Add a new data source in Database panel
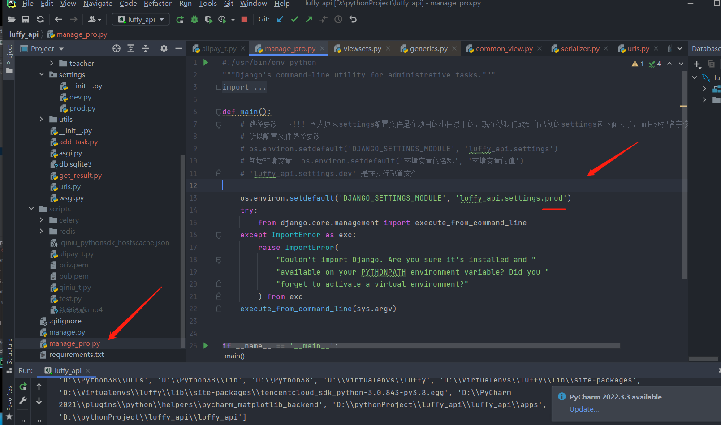Image resolution: width=721 pixels, height=425 pixels. click(697, 64)
